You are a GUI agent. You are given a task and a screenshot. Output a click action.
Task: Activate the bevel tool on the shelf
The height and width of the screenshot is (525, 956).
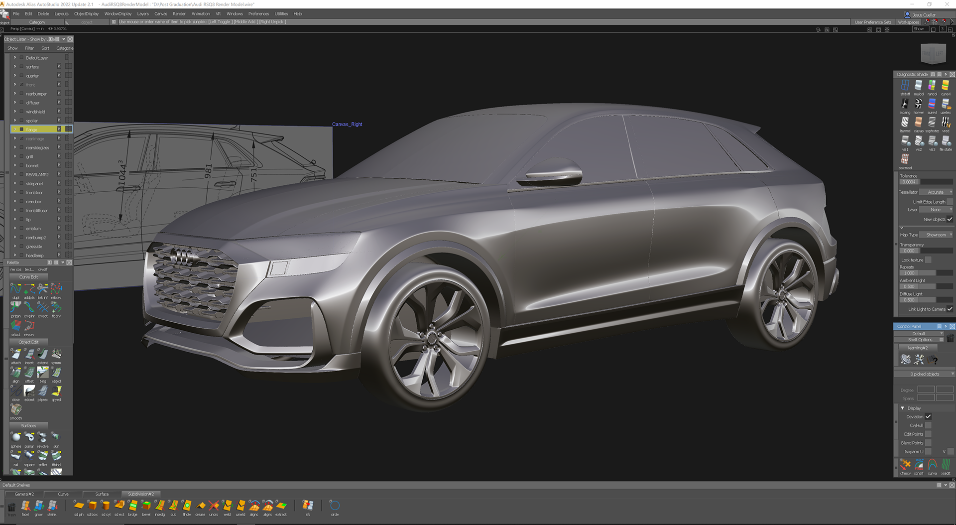point(146,506)
